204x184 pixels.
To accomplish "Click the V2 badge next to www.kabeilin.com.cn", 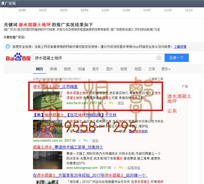I will [85, 140].
